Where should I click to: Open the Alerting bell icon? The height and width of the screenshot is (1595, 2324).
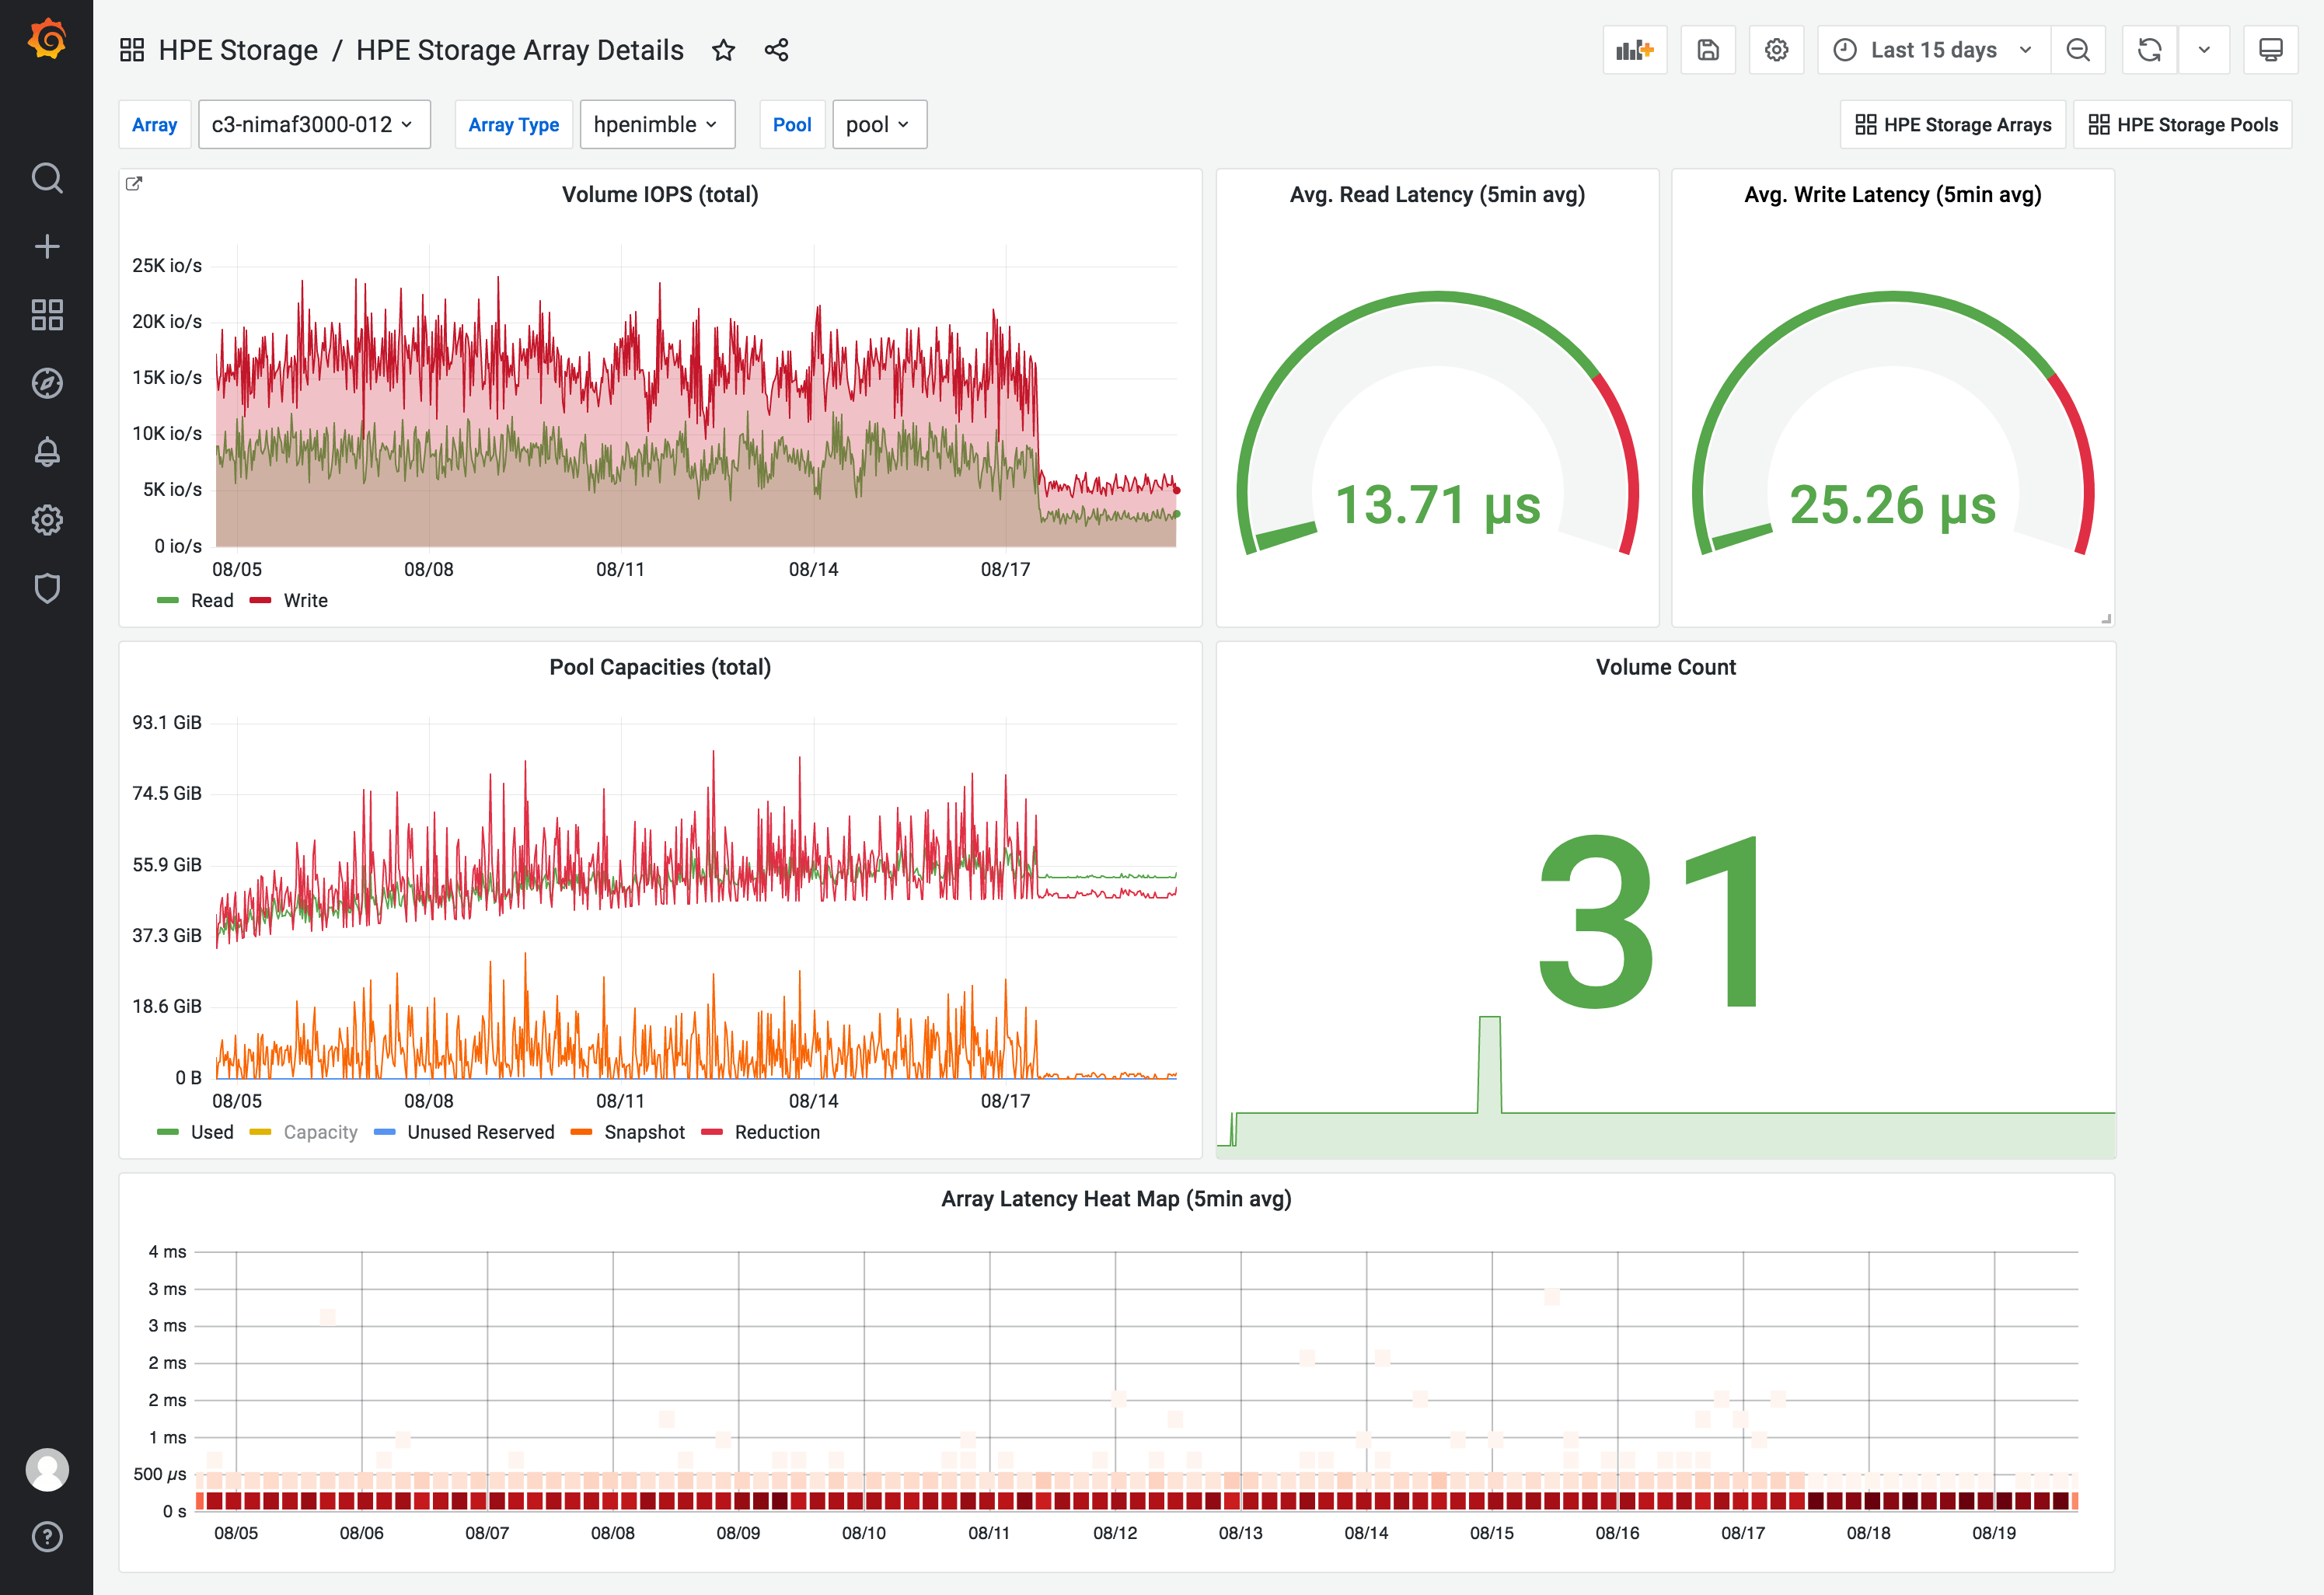[47, 452]
